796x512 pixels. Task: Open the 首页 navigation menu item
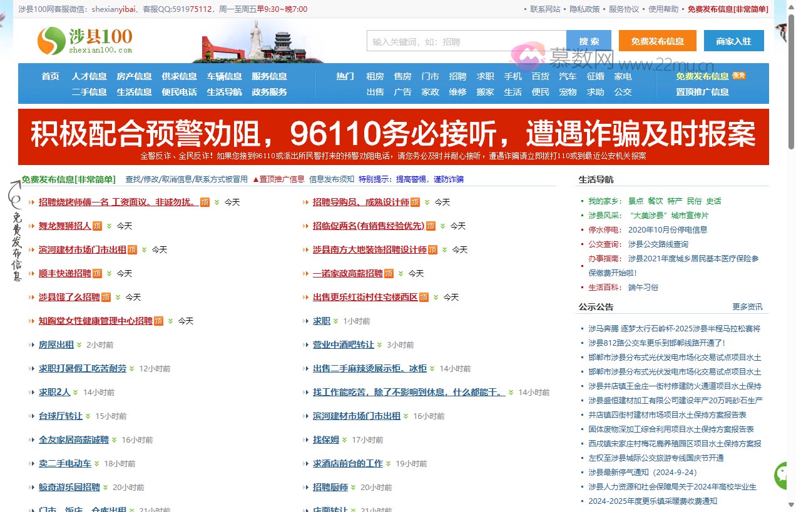coord(49,76)
